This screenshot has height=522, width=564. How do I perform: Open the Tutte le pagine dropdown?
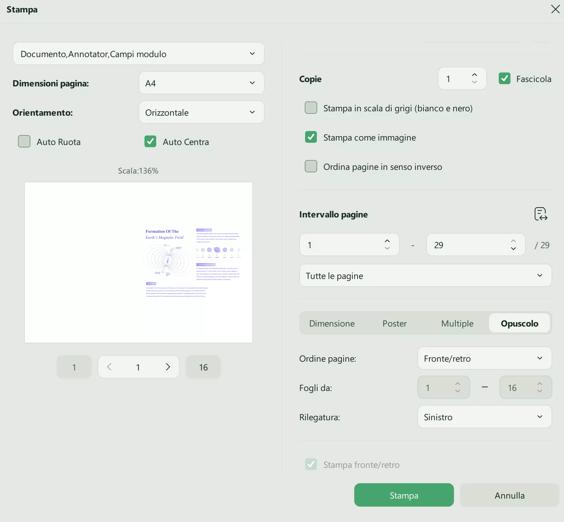pos(425,276)
